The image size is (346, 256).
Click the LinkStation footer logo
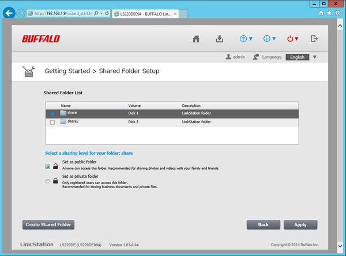coord(37,244)
